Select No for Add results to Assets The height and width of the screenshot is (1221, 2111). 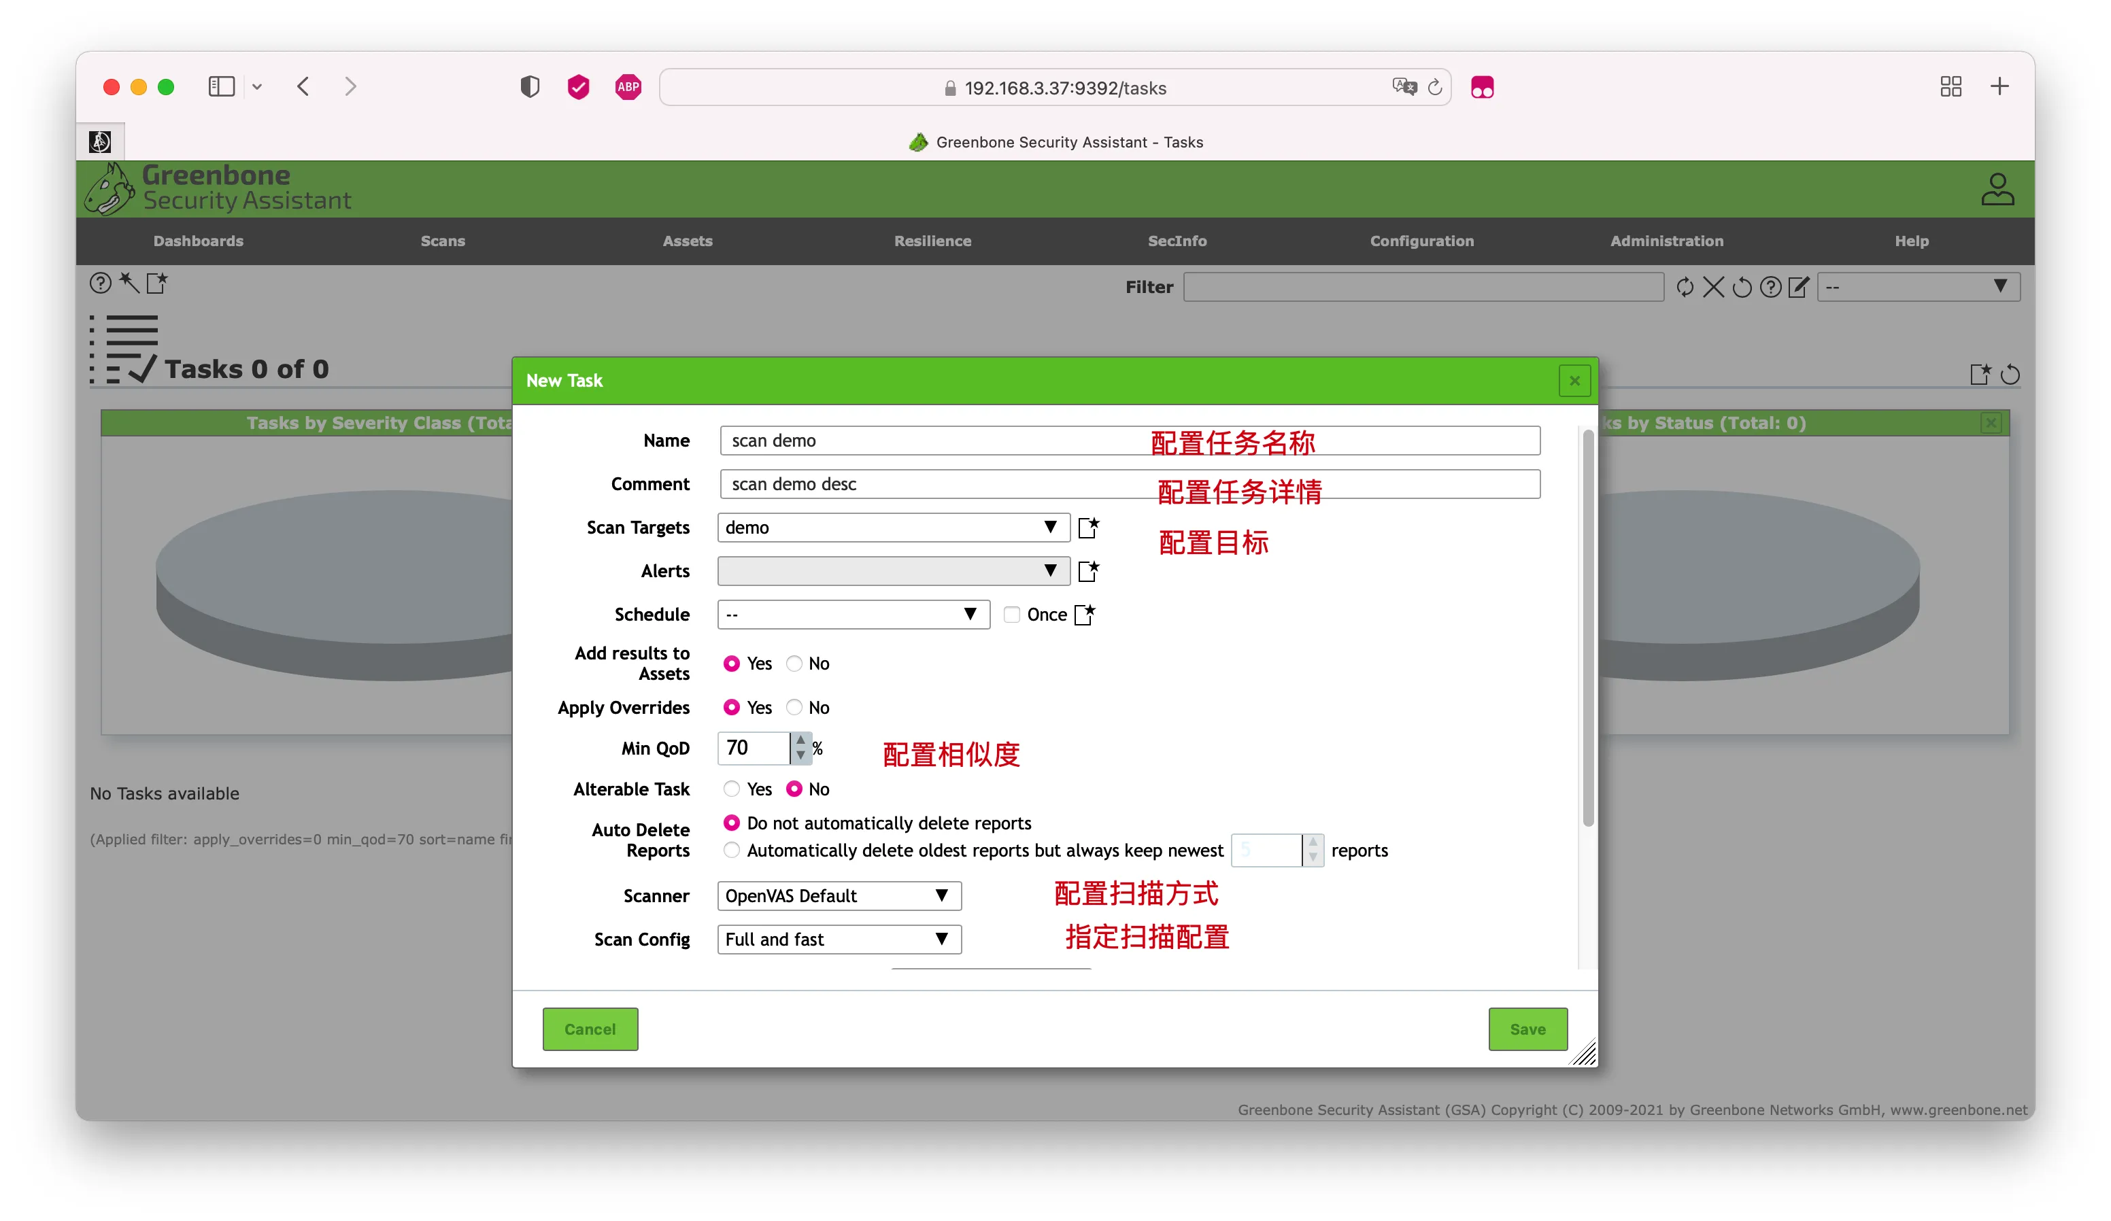point(794,664)
